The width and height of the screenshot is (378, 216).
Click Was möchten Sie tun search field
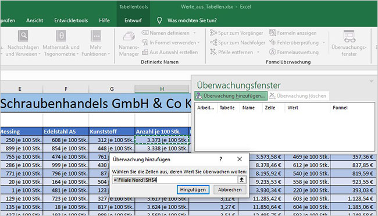(x=192, y=20)
